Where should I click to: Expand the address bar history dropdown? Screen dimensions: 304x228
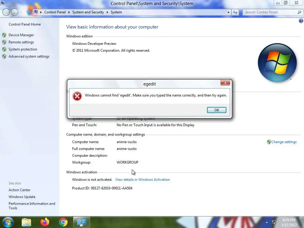pos(228,12)
